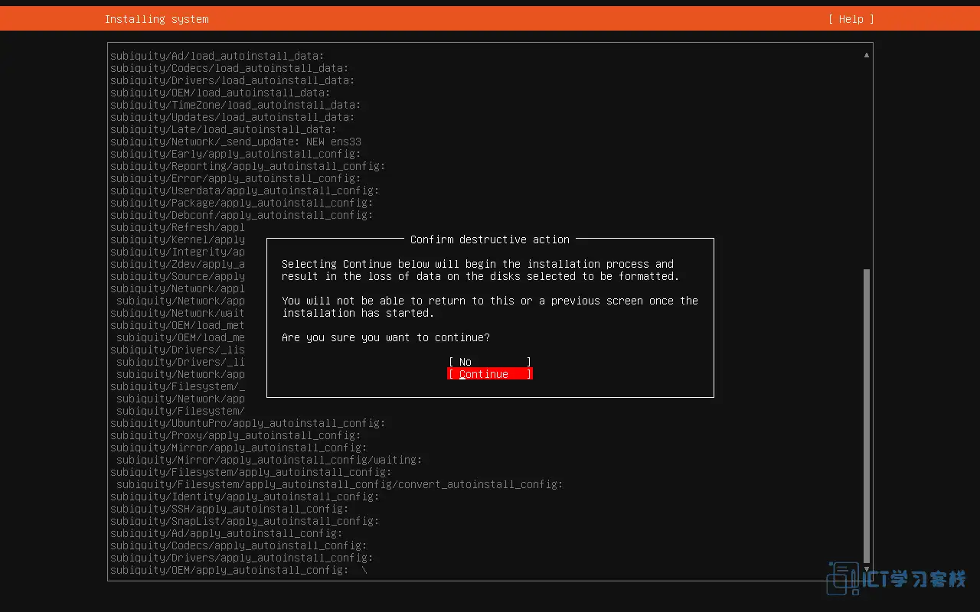Select log line "subiquity/Codecs/load_autoinstall_data:"
Image resolution: width=980 pixels, height=612 pixels.
230,68
